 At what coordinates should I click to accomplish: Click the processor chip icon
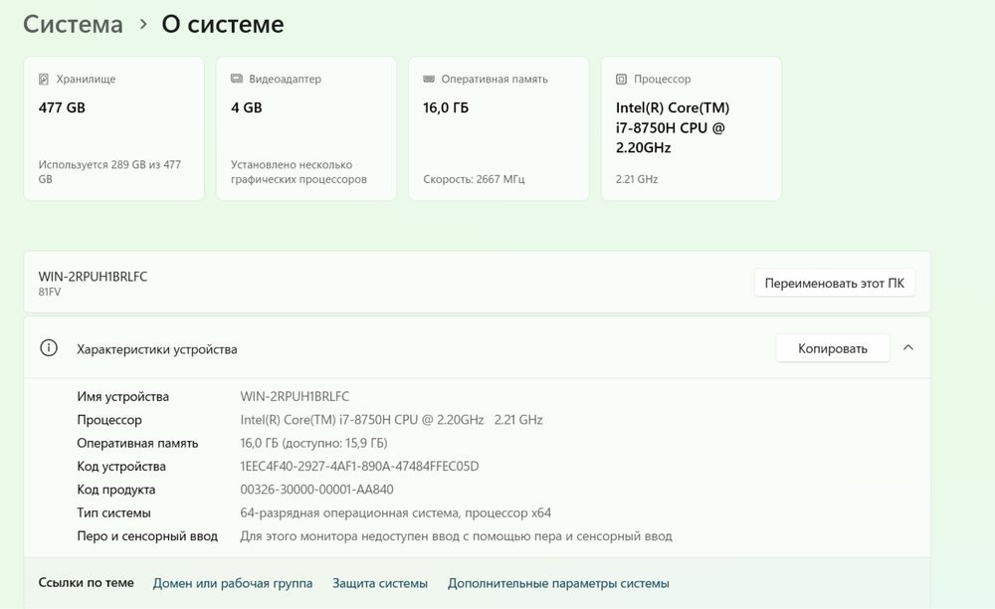point(622,79)
